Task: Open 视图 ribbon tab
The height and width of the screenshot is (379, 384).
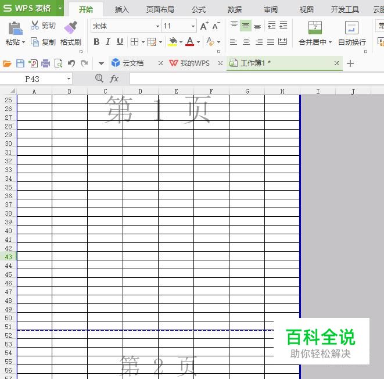Action: tap(306, 9)
